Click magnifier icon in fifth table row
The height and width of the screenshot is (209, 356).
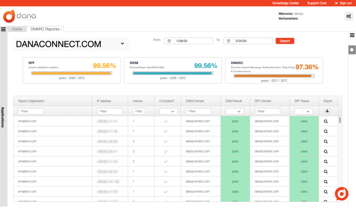tap(325, 162)
